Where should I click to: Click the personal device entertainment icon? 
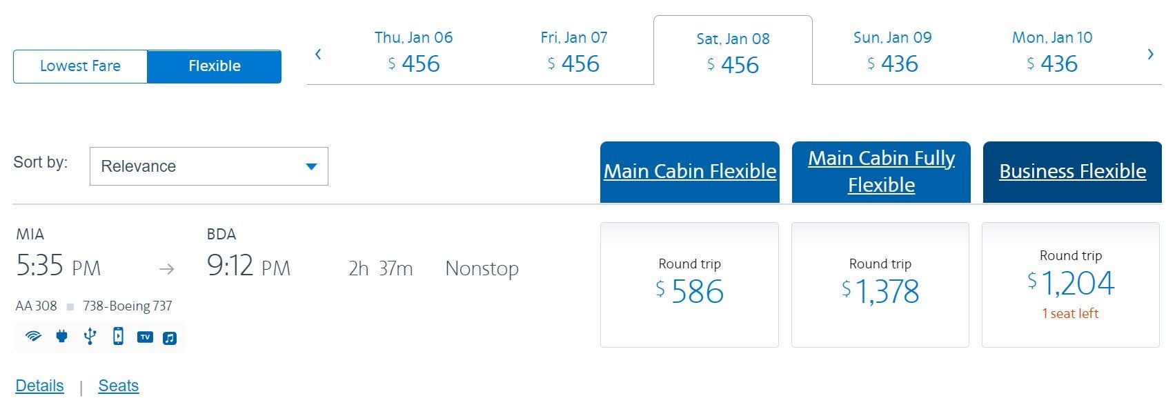(x=118, y=337)
